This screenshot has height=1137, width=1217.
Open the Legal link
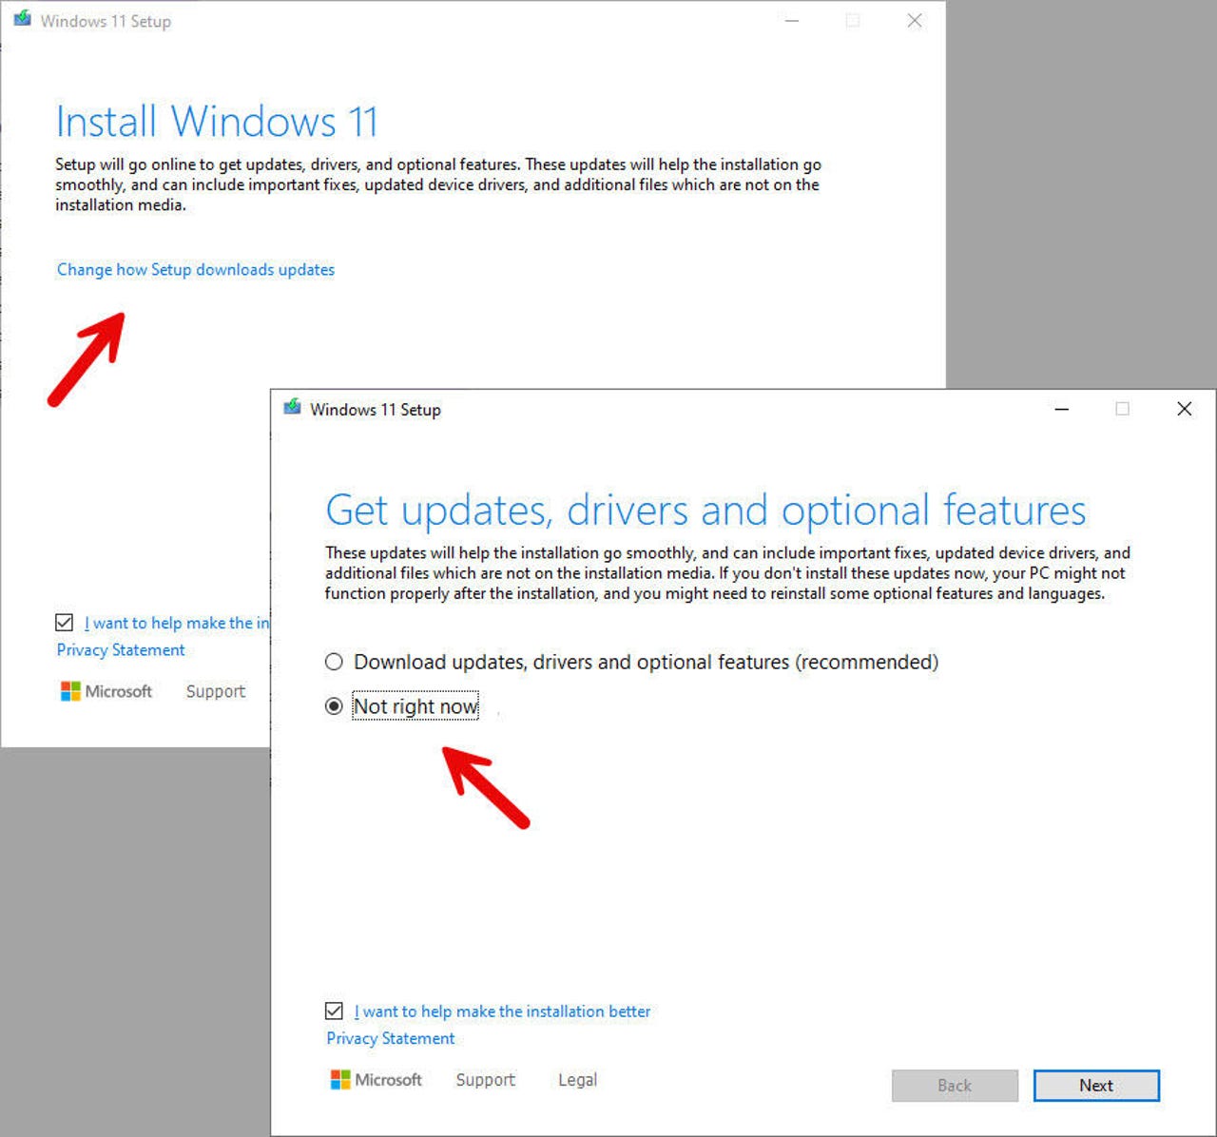click(577, 1080)
